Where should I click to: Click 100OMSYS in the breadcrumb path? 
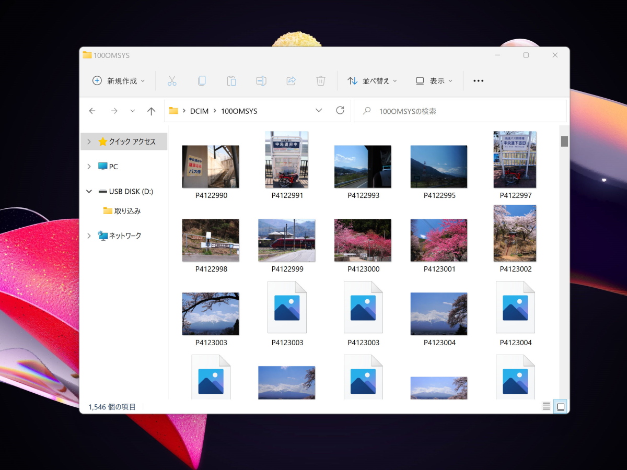coord(239,111)
